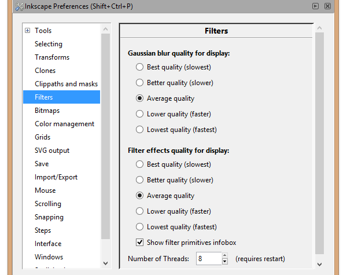The image size is (347, 275).
Task: Click sidebar list scroll-down arrow
Action: click(106, 263)
